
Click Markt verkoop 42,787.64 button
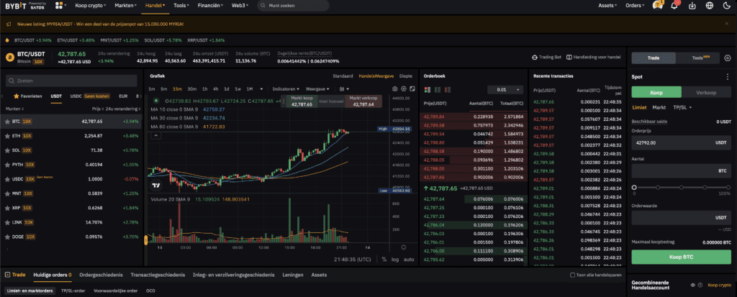click(x=363, y=101)
